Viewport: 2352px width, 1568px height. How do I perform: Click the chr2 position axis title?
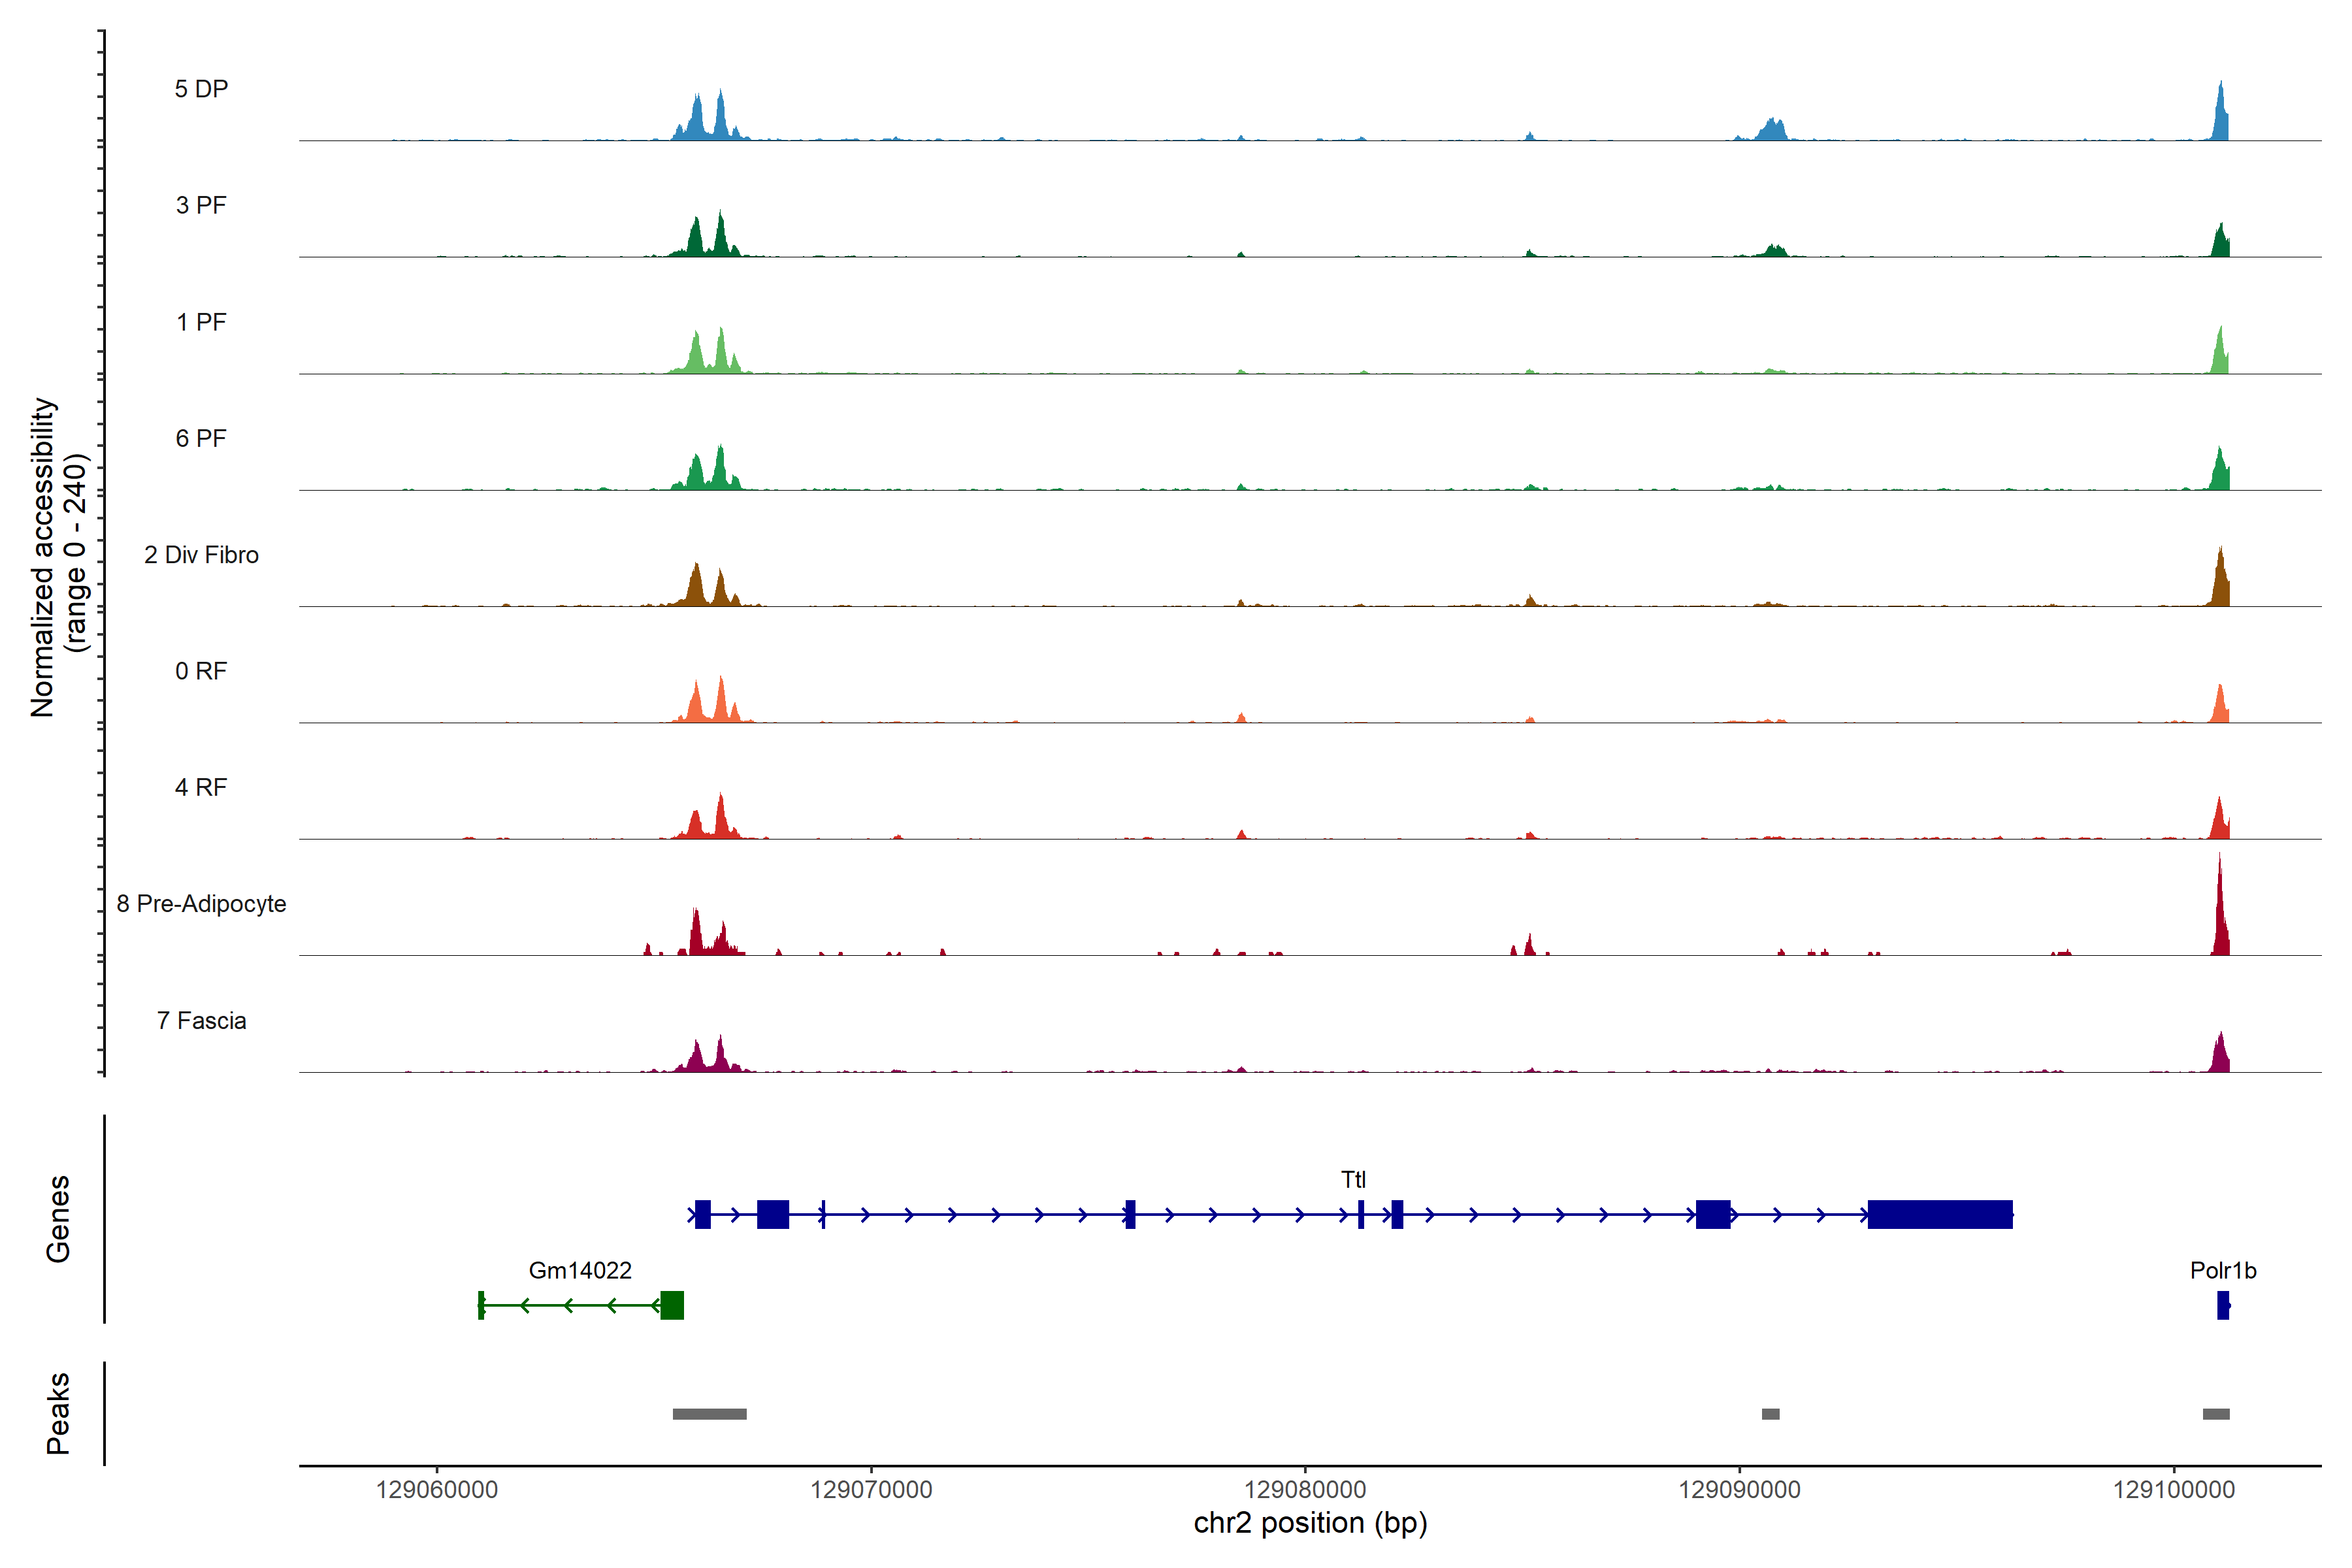(x=1310, y=1523)
